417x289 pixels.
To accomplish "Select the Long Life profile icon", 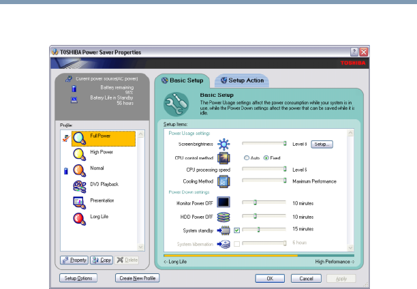I will (80, 217).
